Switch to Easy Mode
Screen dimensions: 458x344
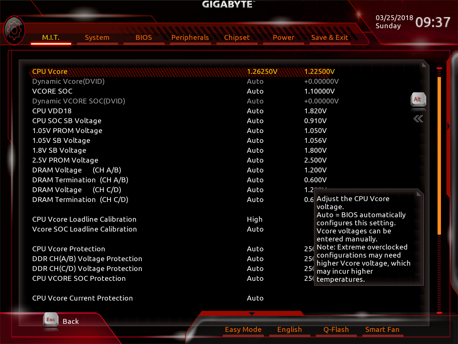coord(243,329)
